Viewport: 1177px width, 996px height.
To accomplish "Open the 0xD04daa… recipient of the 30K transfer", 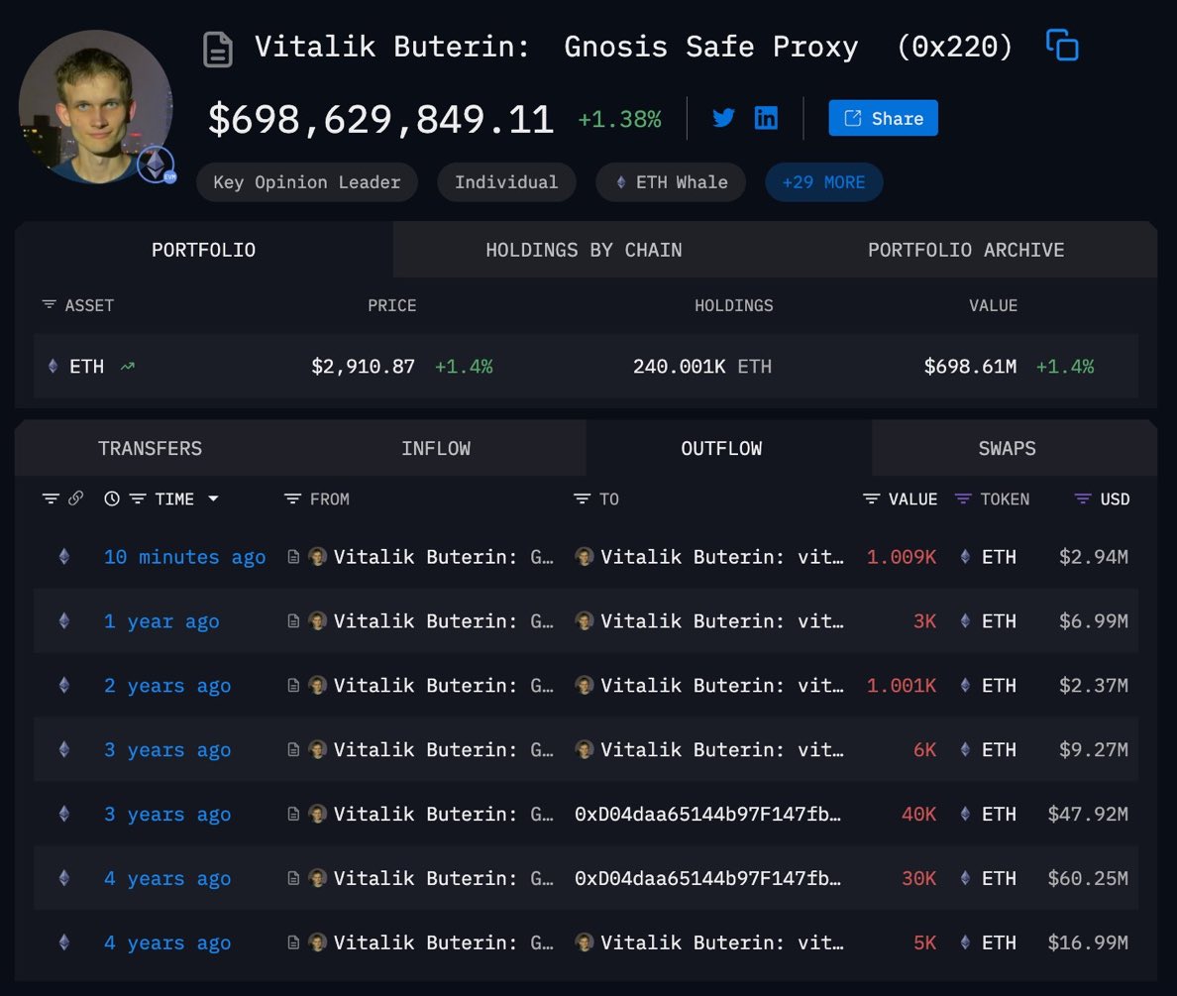I will point(707,878).
